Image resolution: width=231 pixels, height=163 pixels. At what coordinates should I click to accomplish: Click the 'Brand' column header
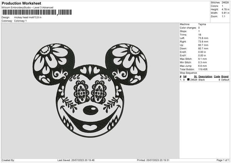(225, 77)
